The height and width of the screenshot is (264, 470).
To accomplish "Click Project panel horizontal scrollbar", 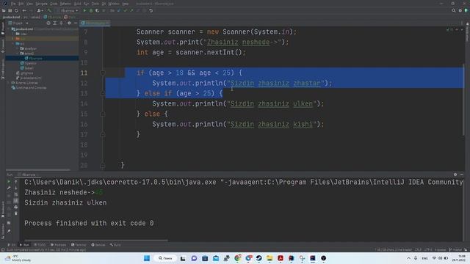I will tap(37, 169).
